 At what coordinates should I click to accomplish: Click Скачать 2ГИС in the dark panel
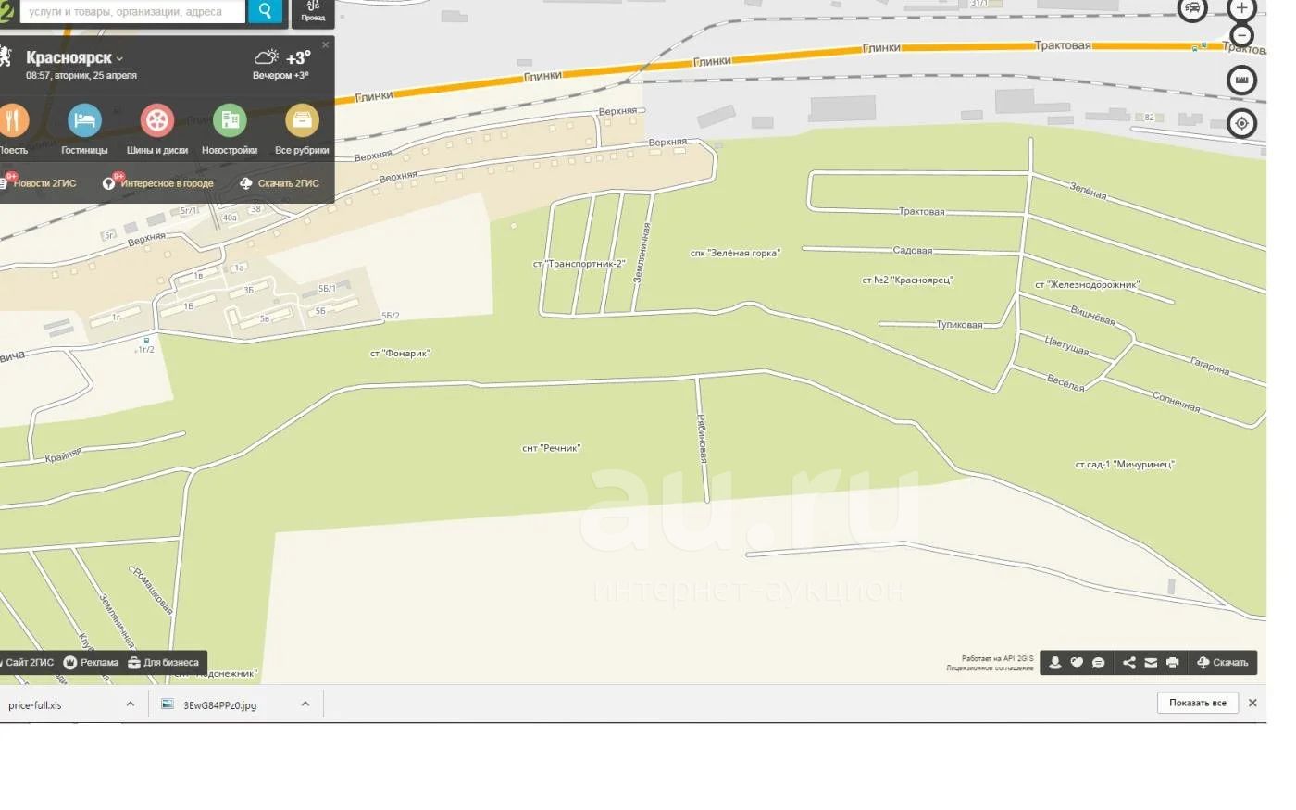(x=280, y=183)
